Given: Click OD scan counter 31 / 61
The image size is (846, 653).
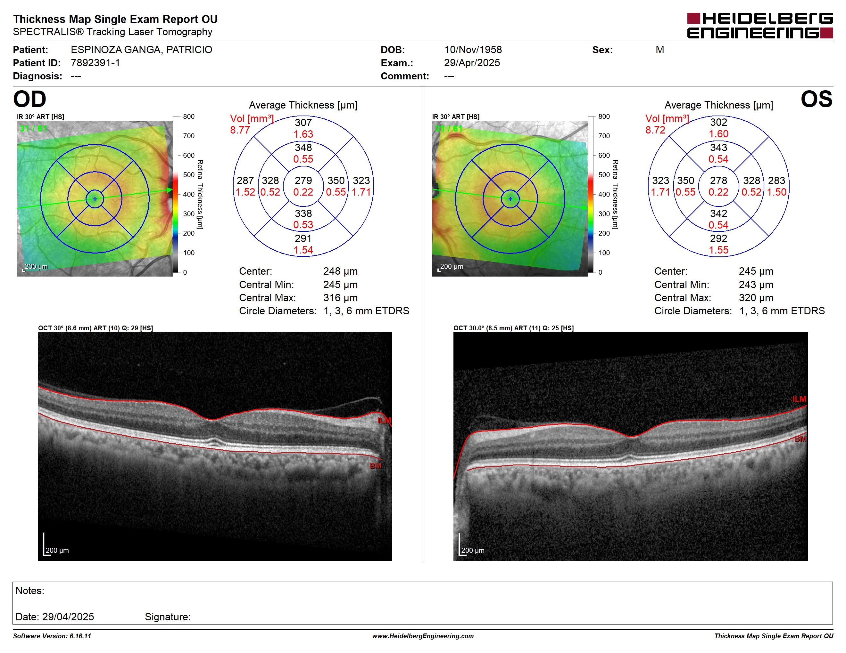Looking at the screenshot, I should pos(33,128).
